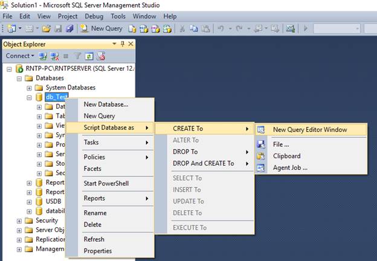Viewport: 377px width, 261px height.
Task: Select the Agent Job ... option
Action: coord(311,167)
